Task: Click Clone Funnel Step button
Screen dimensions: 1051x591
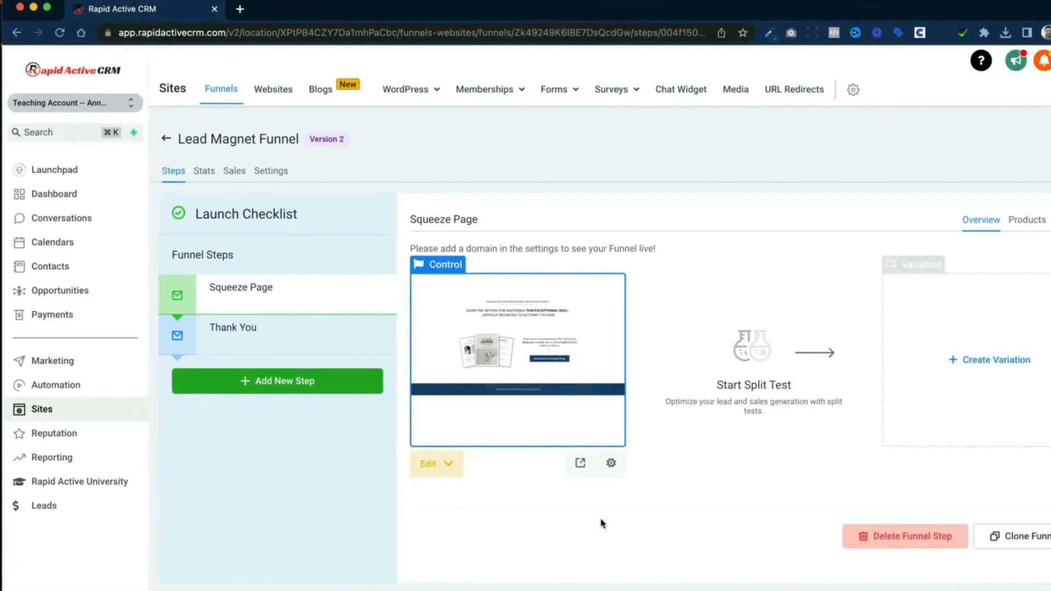Action: [x=1013, y=536]
